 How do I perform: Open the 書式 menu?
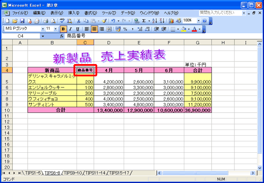(x=91, y=13)
